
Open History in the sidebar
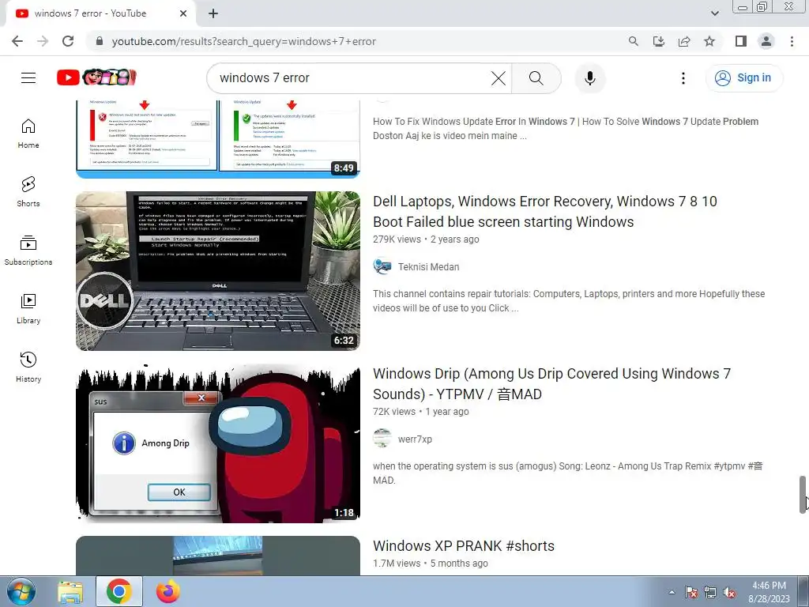(x=28, y=367)
